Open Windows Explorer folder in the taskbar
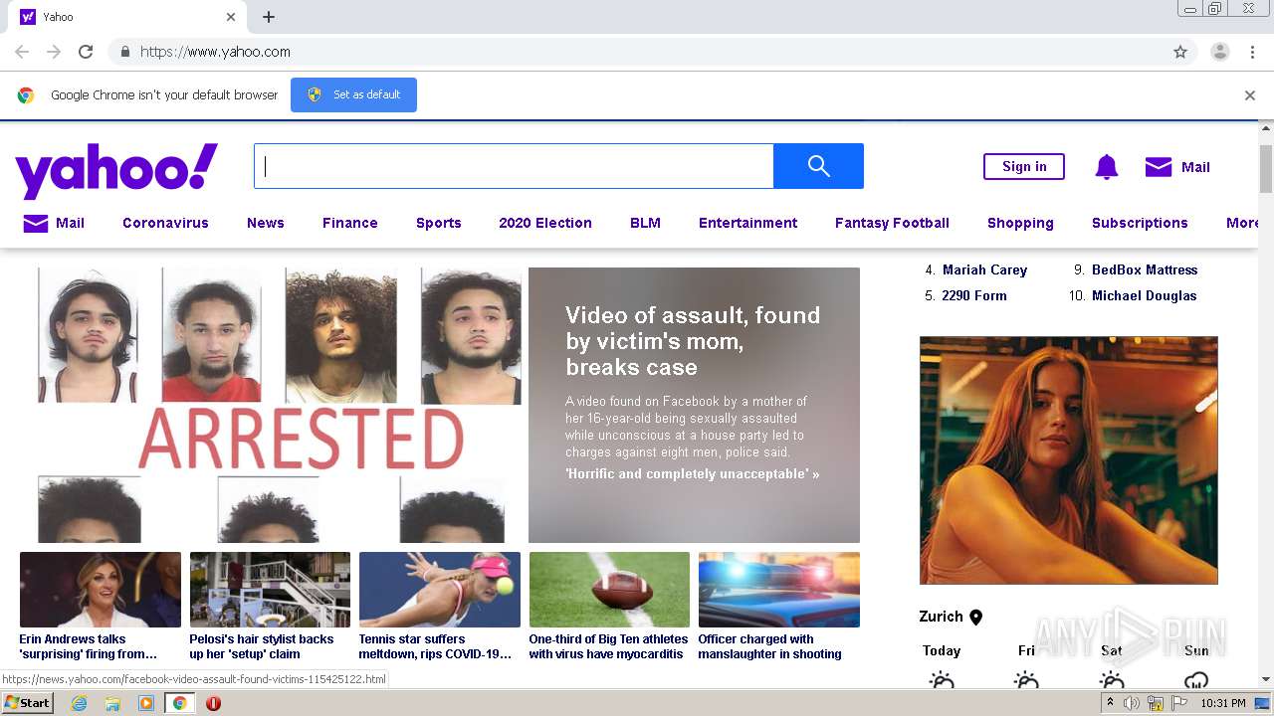 [112, 703]
